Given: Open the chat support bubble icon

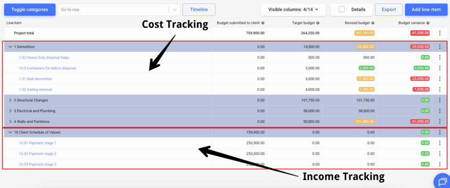Looking at the screenshot, I should point(442,182).
